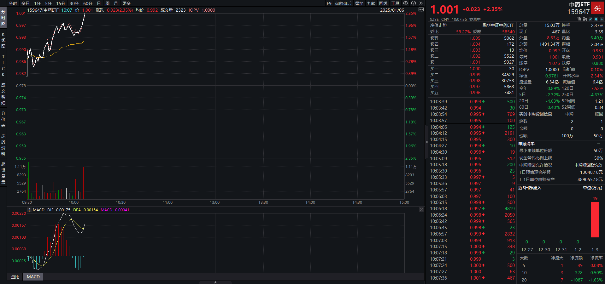Open the K线图 sidebar view
The height and width of the screenshot is (284, 605).
[3, 40]
